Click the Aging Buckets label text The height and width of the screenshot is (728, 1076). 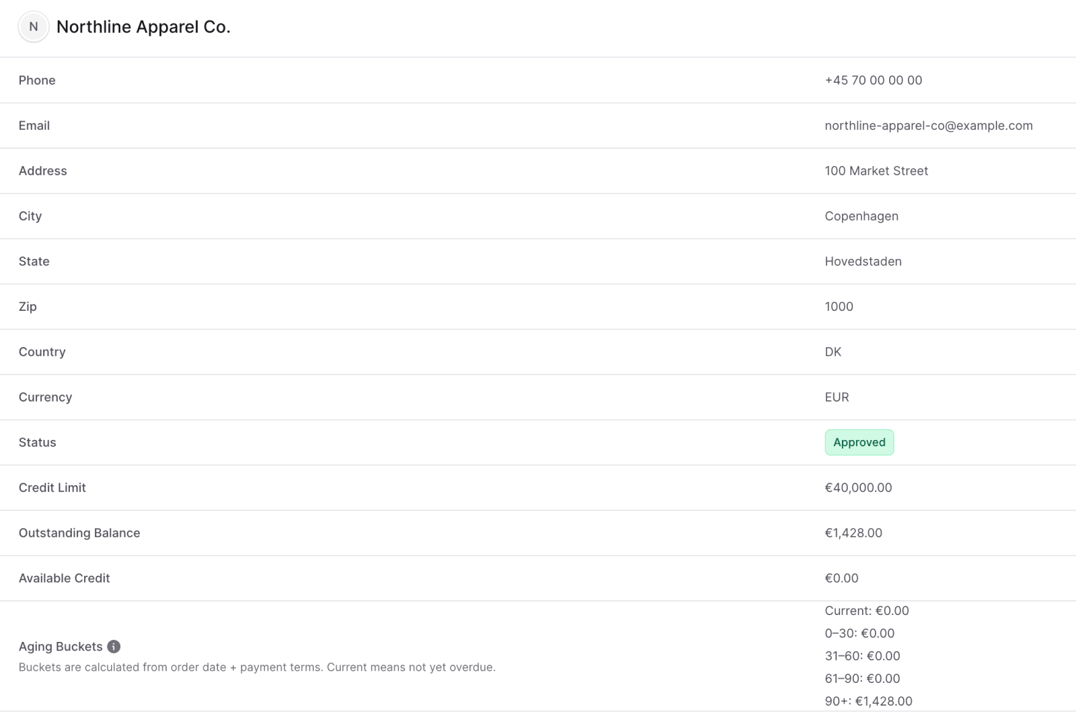[x=61, y=647]
